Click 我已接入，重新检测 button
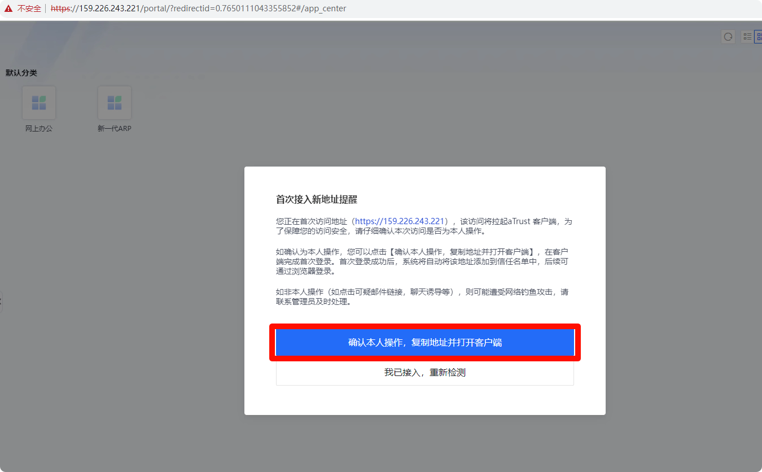This screenshot has width=762, height=472. click(x=424, y=373)
